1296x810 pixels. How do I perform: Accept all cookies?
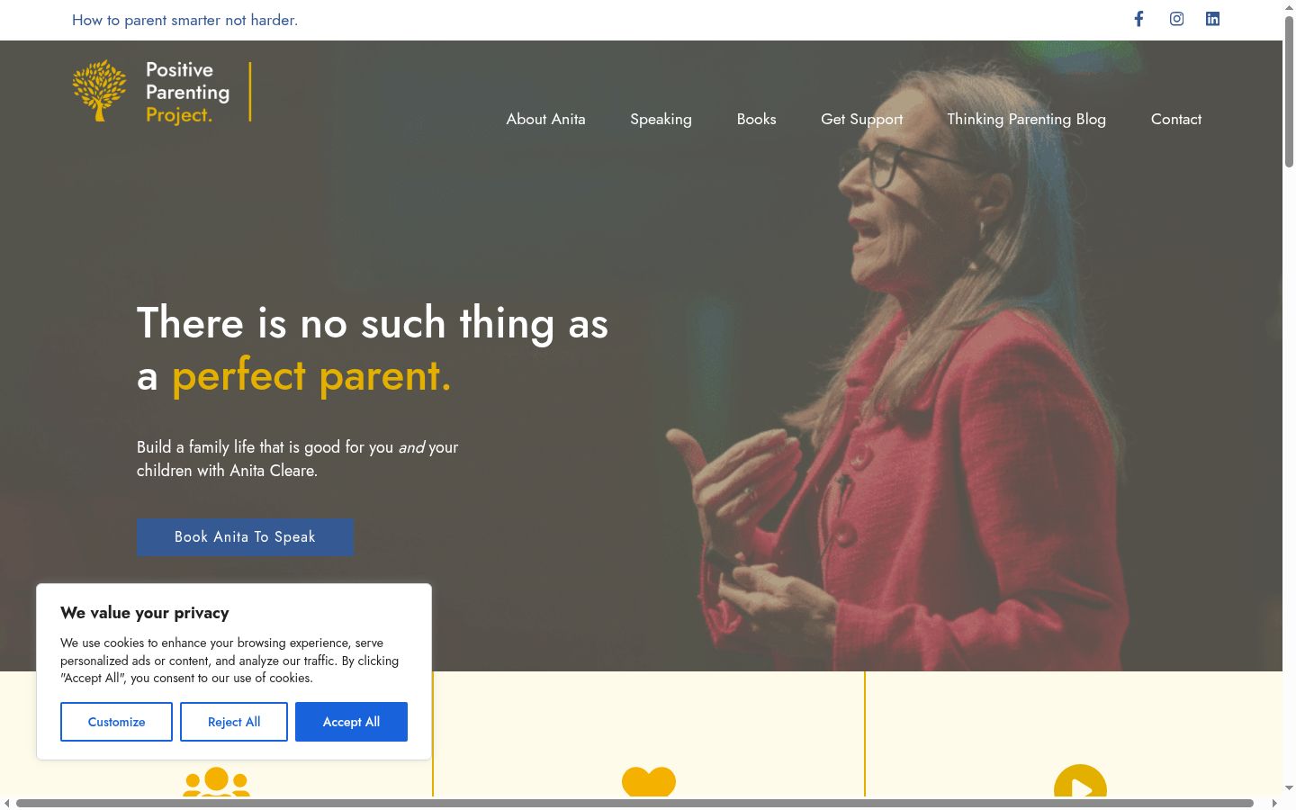click(351, 722)
